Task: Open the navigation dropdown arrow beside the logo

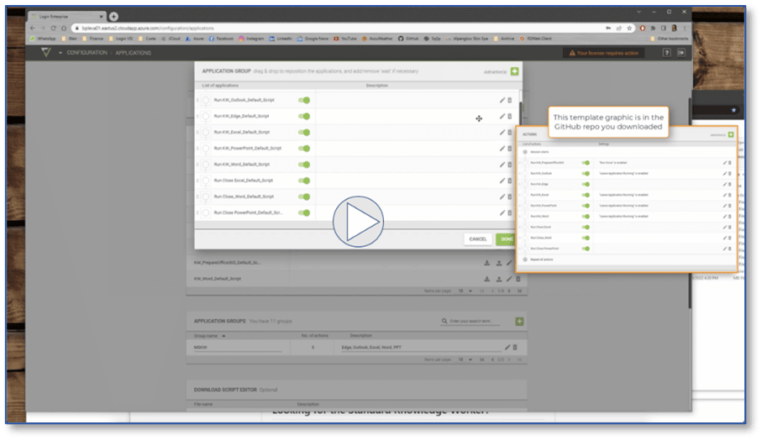Action: pos(60,52)
